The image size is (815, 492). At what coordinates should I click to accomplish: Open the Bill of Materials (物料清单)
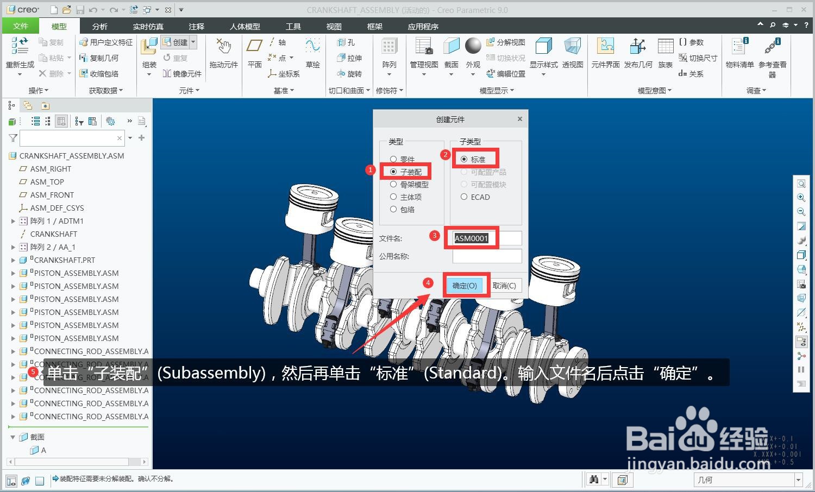[739, 53]
